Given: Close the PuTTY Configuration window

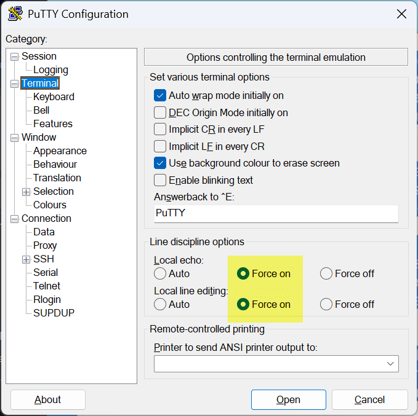Looking at the screenshot, I should pos(401,14).
